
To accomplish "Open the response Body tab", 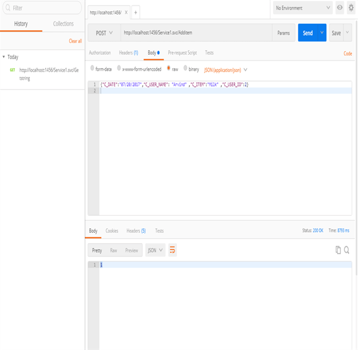I will tap(93, 231).
